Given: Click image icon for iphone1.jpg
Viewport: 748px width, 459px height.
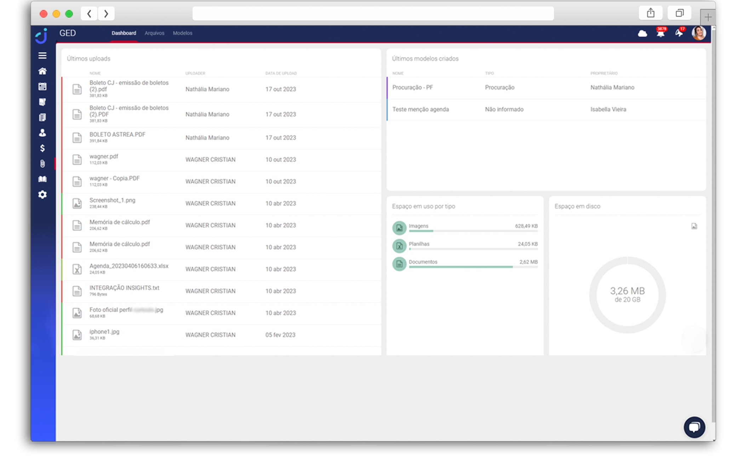Looking at the screenshot, I should pos(77,335).
